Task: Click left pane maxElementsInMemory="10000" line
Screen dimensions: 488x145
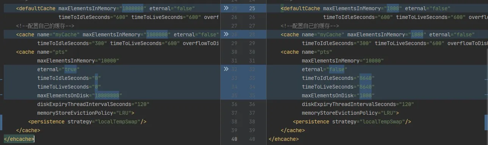Action: point(78,61)
